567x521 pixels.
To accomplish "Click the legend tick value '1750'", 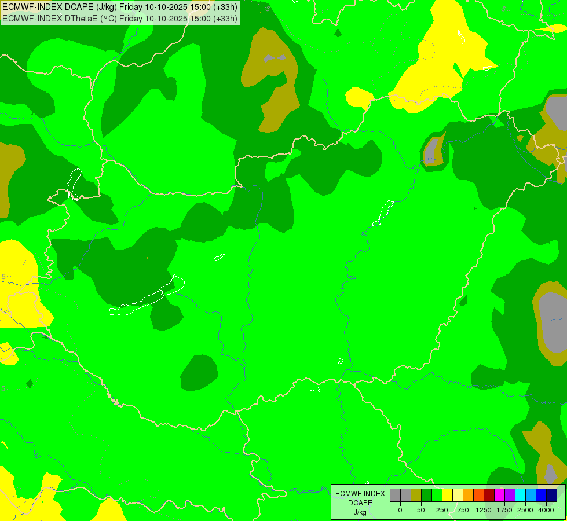I will [504, 510].
